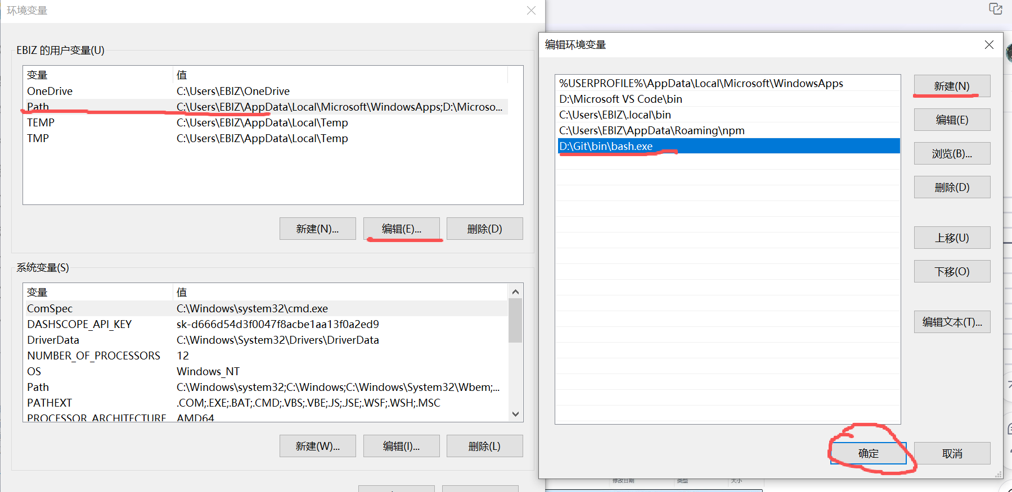Select the %USERPROFILE%\AppData\Local\Microsoft\WindowsApps entry
Image resolution: width=1012 pixels, height=492 pixels.
click(x=728, y=83)
